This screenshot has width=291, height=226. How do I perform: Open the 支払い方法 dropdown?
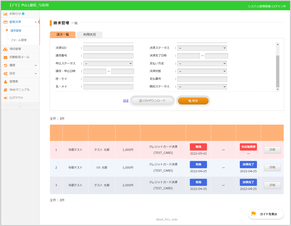point(202,64)
